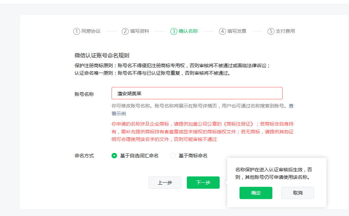349x216 pixels.
Task: Select the 同意协议 step label
Action: pyautogui.click(x=91, y=31)
